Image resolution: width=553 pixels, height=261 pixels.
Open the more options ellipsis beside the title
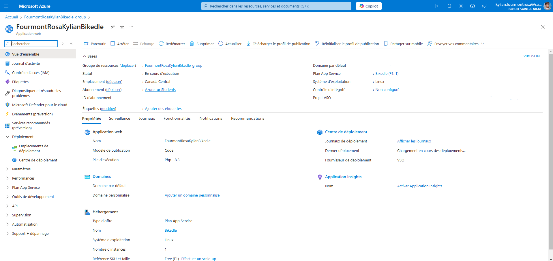(x=131, y=27)
